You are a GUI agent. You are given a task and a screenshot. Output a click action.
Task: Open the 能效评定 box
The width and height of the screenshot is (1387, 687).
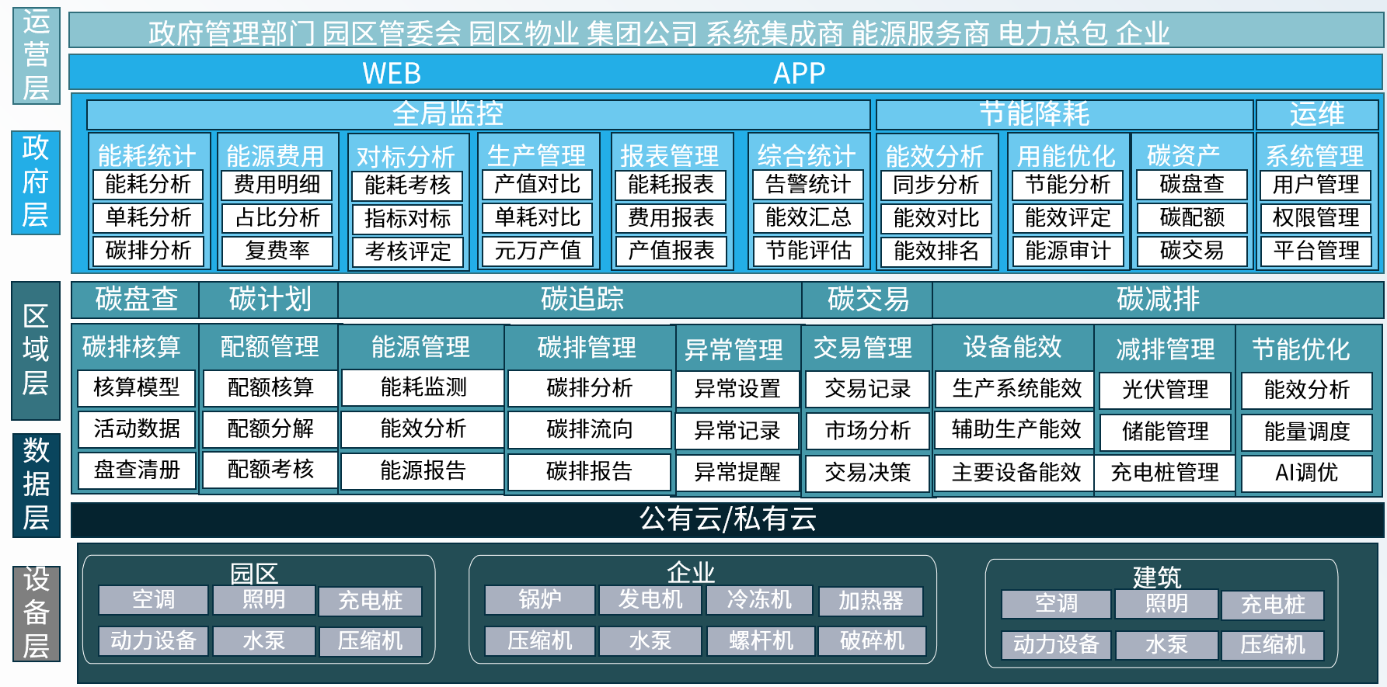(1068, 218)
